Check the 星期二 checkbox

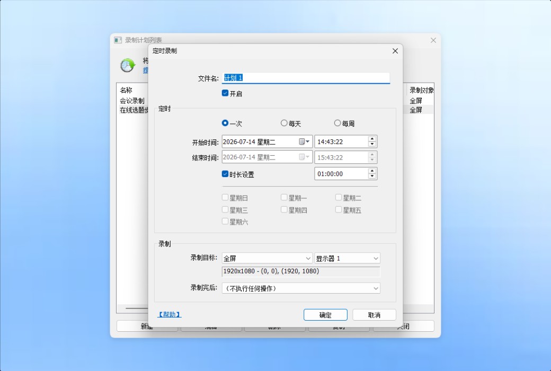[x=339, y=197]
